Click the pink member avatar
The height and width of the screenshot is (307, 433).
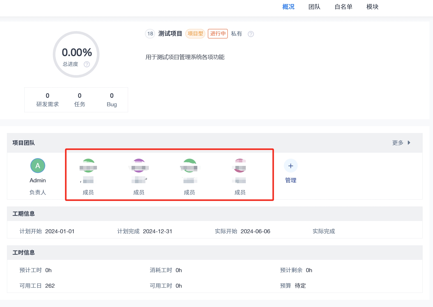click(240, 166)
